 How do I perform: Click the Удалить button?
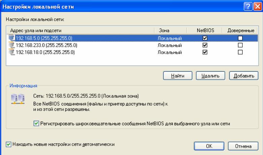pyautogui.click(x=210, y=76)
